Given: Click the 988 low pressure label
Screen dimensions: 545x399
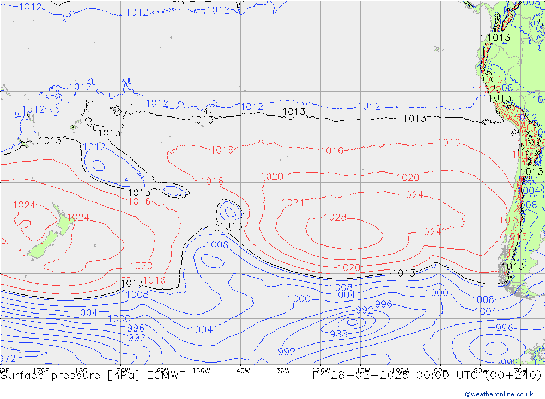Looking at the screenshot, I should tap(338, 334).
